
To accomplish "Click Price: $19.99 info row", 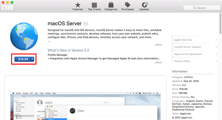I will tap(180, 89).
